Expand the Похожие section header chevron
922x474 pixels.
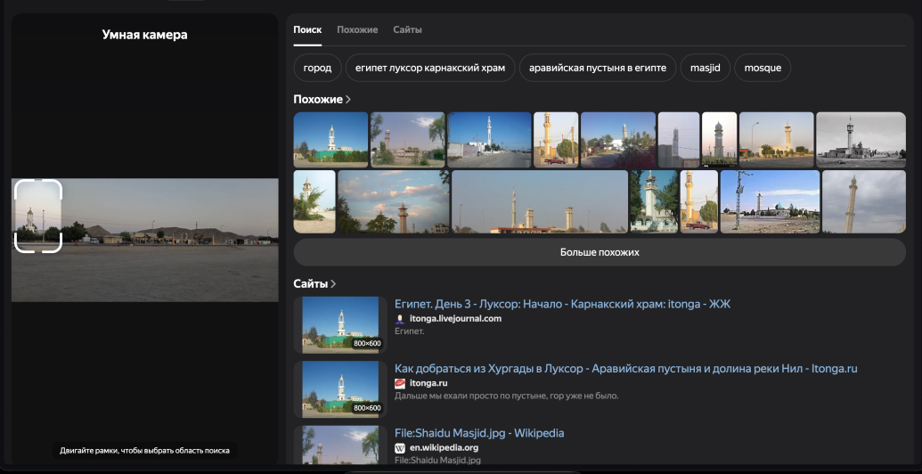coord(348,100)
